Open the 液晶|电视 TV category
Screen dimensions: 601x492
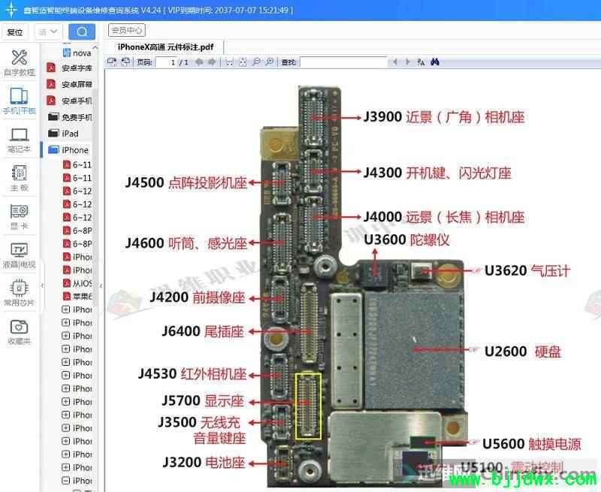[x=20, y=255]
